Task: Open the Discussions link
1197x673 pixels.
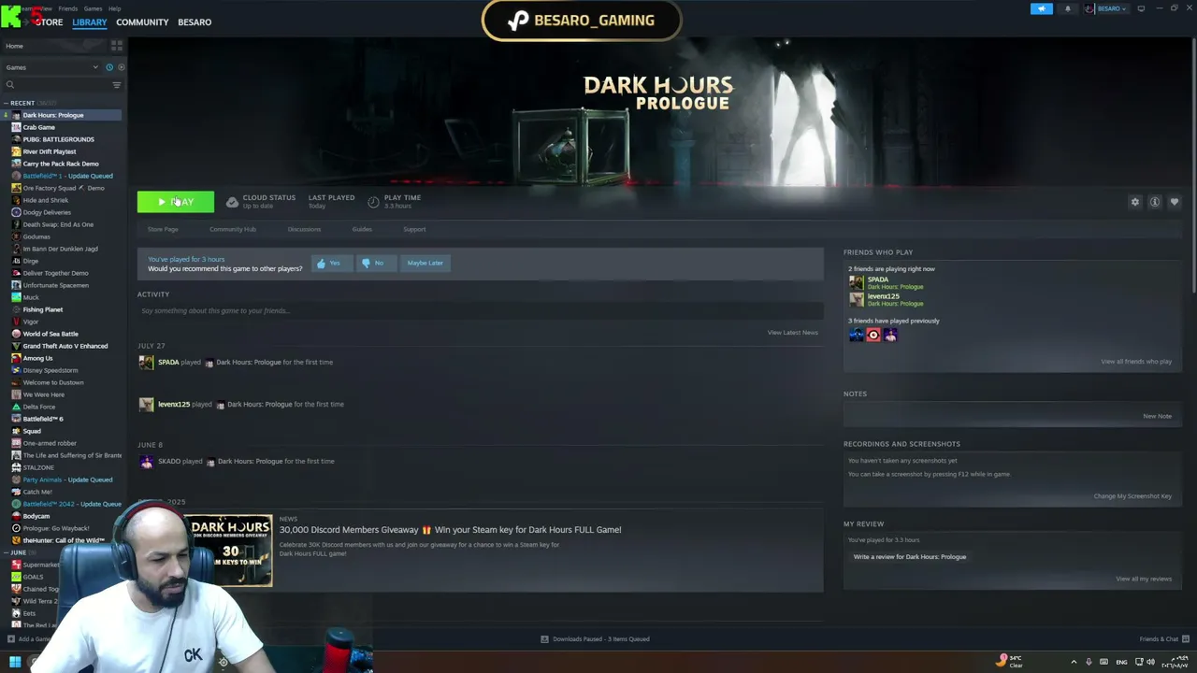Action: [x=304, y=229]
